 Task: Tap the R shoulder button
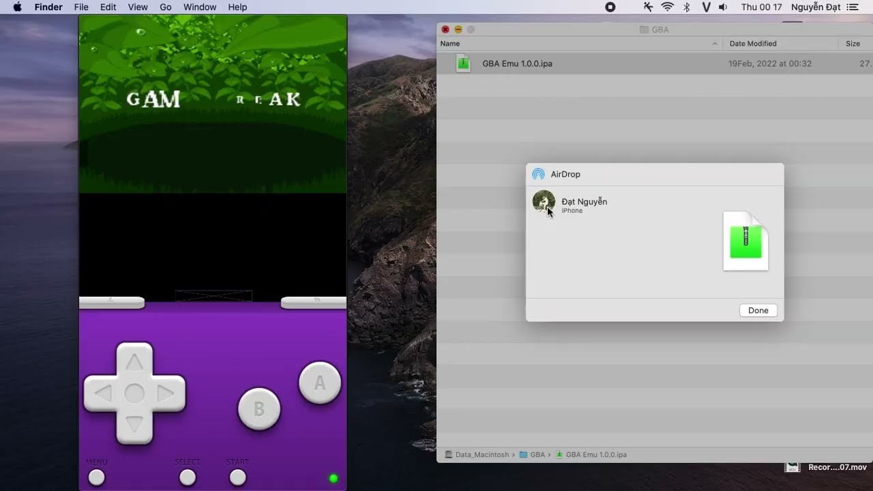[314, 303]
